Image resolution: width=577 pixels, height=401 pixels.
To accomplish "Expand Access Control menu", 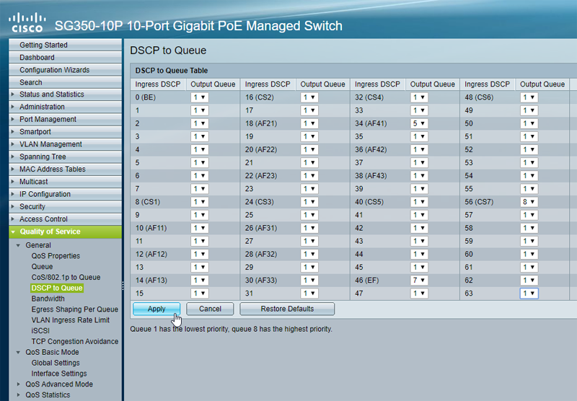I will click(x=65, y=220).
